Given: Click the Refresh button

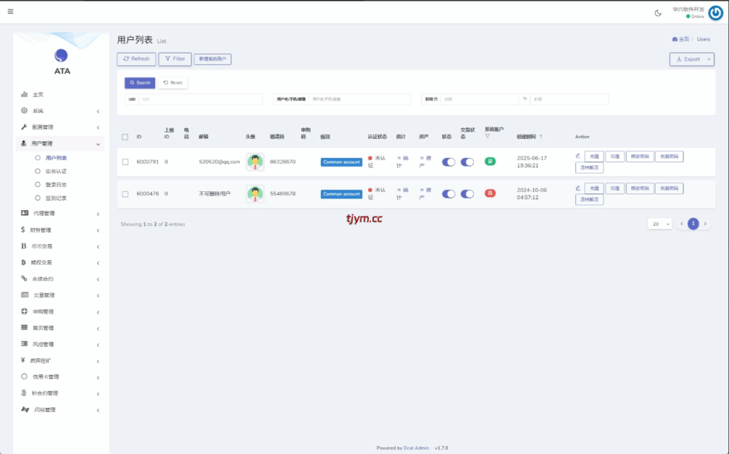Looking at the screenshot, I should point(136,59).
